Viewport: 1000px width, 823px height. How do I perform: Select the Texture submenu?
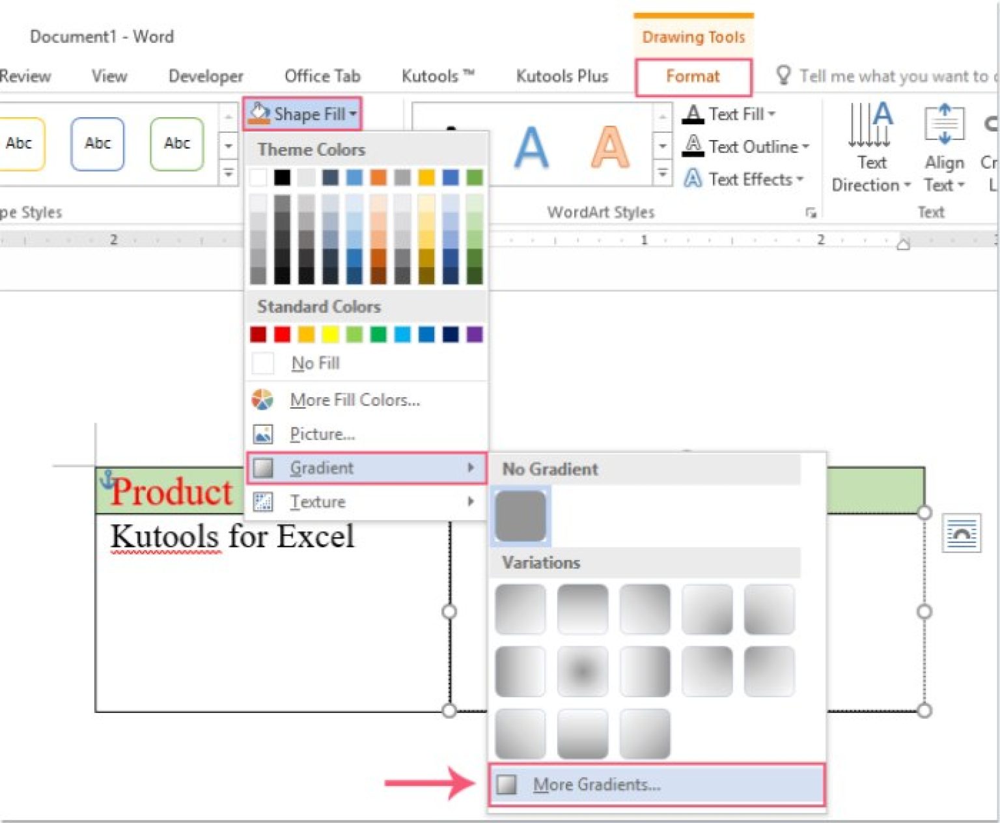pyautogui.click(x=318, y=501)
